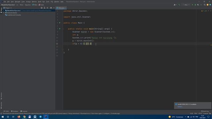Click the MasalaShartOperatori breadcrumb
The height and width of the screenshot is (119, 212).
click(8, 5)
